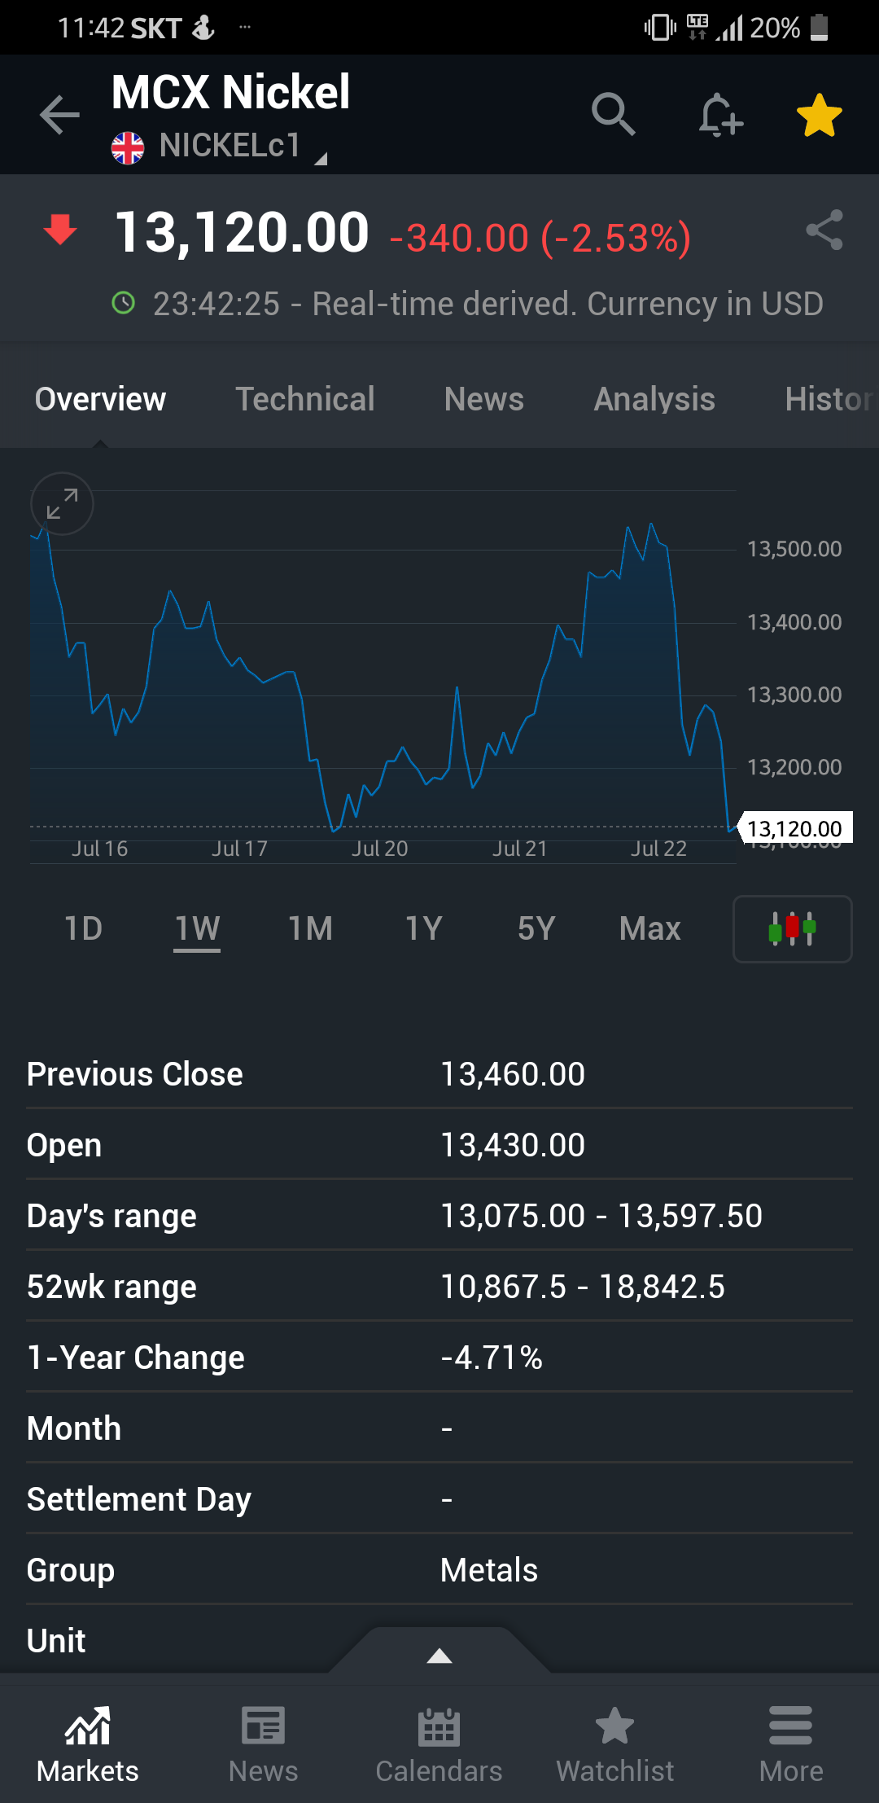Open Calendars in bottom navigation
Screen dimensions: 879x1803
tap(439, 1745)
